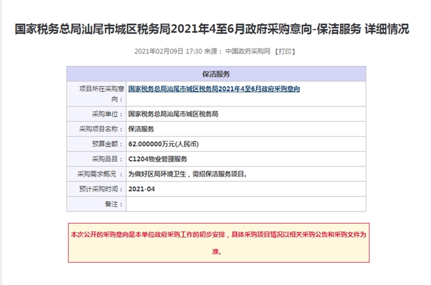Click the 预算金额 row label
Screen dimensions: 431x285
tap(104, 144)
